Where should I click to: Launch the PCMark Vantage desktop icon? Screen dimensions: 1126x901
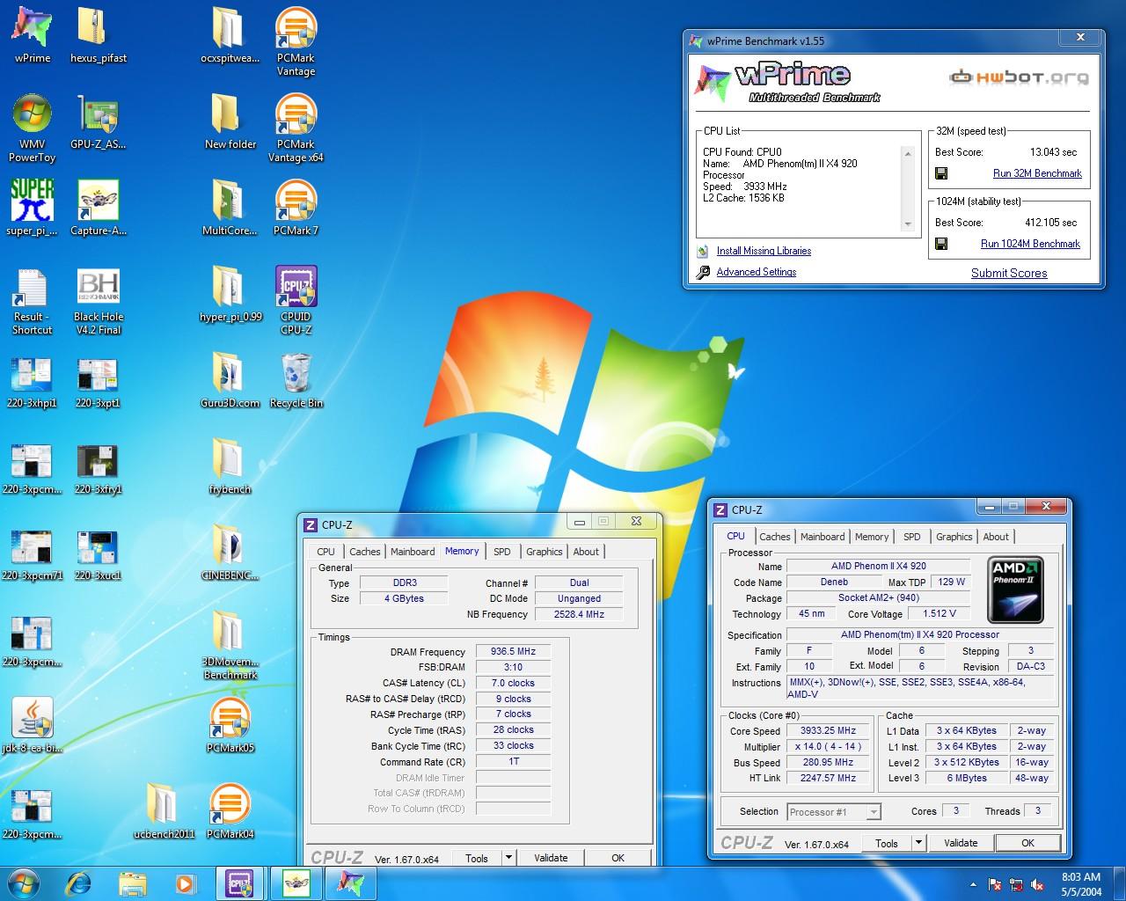pyautogui.click(x=296, y=41)
